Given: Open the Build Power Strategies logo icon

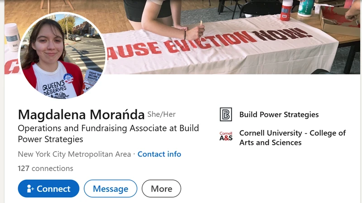Looking at the screenshot, I should [226, 115].
